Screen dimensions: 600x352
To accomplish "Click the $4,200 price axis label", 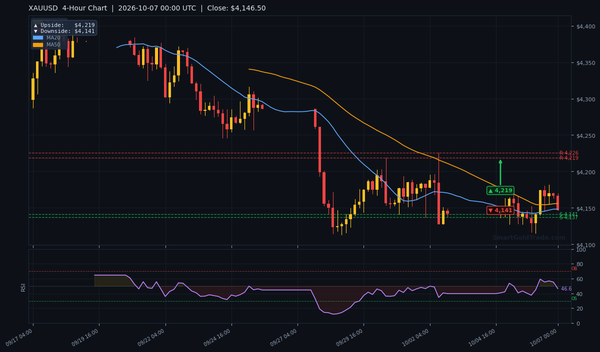I will tap(585, 172).
